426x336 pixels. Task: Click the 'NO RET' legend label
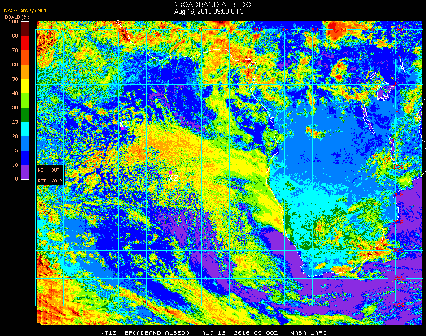coord(42,175)
